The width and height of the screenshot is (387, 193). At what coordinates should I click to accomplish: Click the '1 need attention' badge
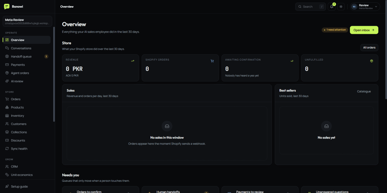(x=335, y=30)
